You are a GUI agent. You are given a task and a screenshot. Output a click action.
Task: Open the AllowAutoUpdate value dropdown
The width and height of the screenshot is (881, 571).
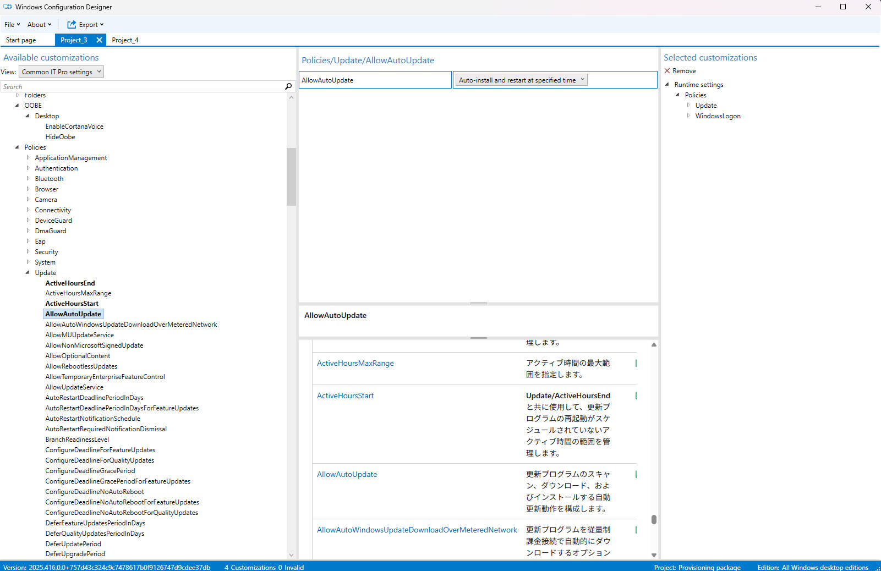pos(521,80)
